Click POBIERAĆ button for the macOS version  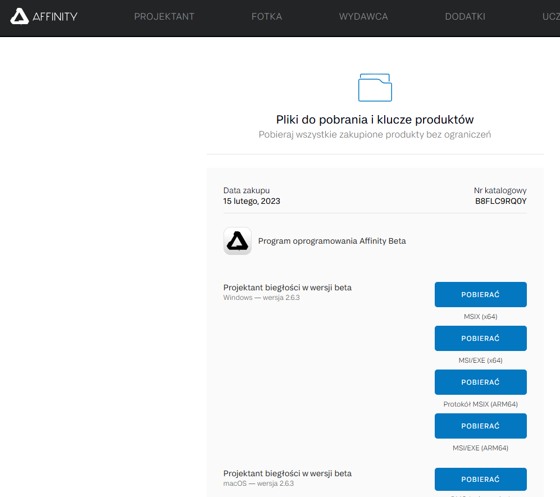pos(481,479)
